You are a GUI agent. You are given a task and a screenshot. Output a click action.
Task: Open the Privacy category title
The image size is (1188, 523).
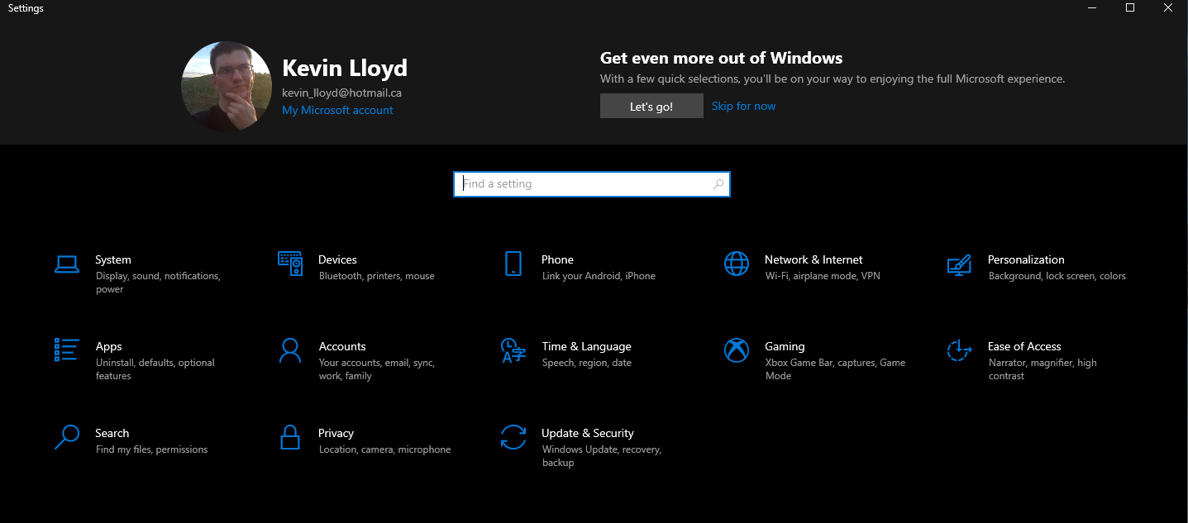tap(336, 433)
